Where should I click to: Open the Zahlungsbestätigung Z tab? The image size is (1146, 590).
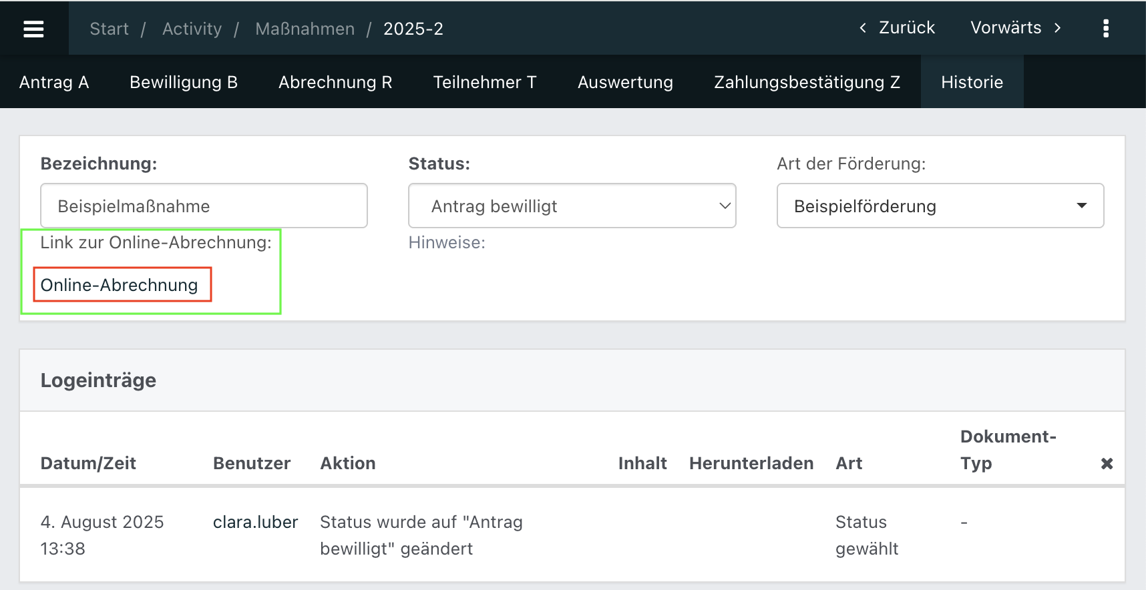pos(807,82)
